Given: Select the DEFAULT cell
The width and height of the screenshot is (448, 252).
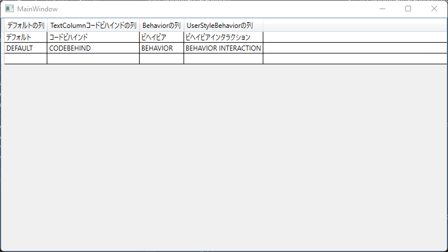Looking at the screenshot, I should pyautogui.click(x=26, y=48).
